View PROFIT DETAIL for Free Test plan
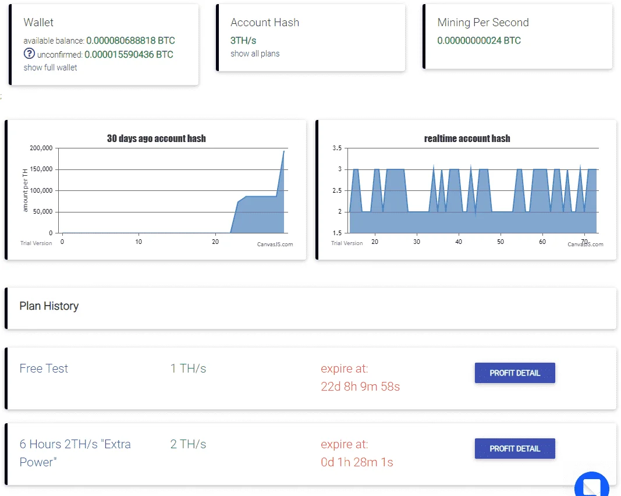 [515, 373]
